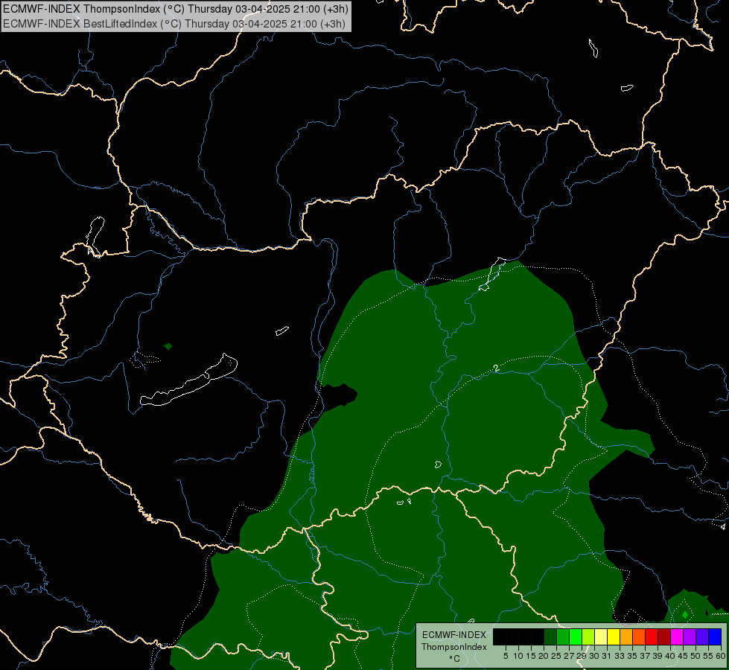729x670 pixels.
Task: Click the ThompsonIndex title line at top
Action: (x=175, y=8)
